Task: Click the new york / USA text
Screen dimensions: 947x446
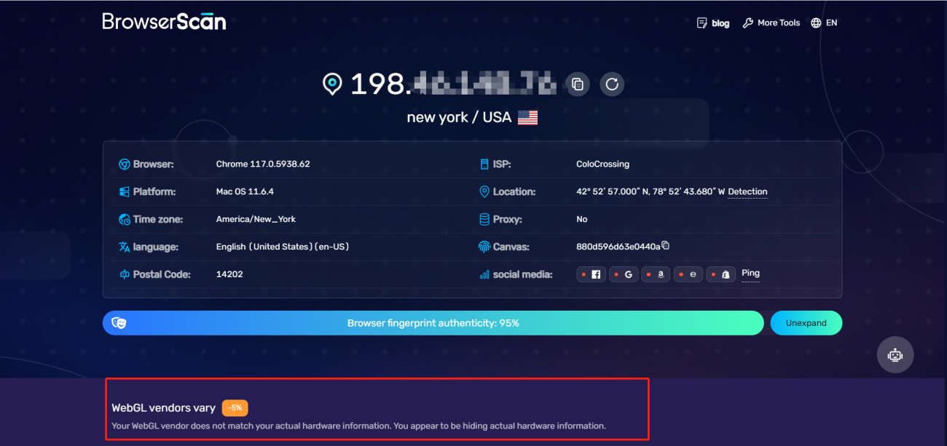Action: [459, 117]
